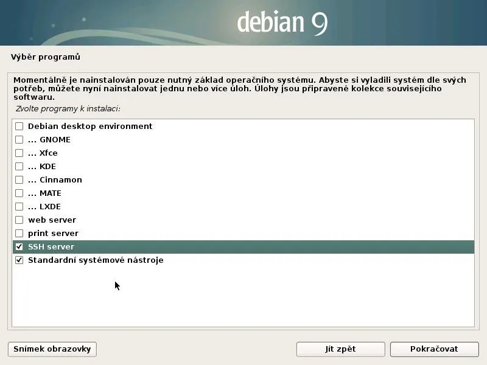This screenshot has height=365, width=487.
Task: Enable the web server checkbox
Action: click(19, 220)
